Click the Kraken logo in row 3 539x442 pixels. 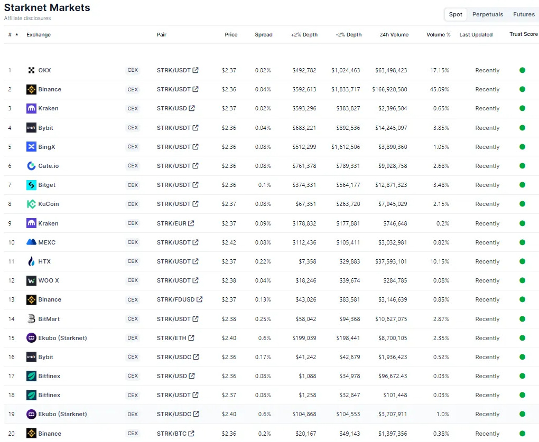pos(31,109)
